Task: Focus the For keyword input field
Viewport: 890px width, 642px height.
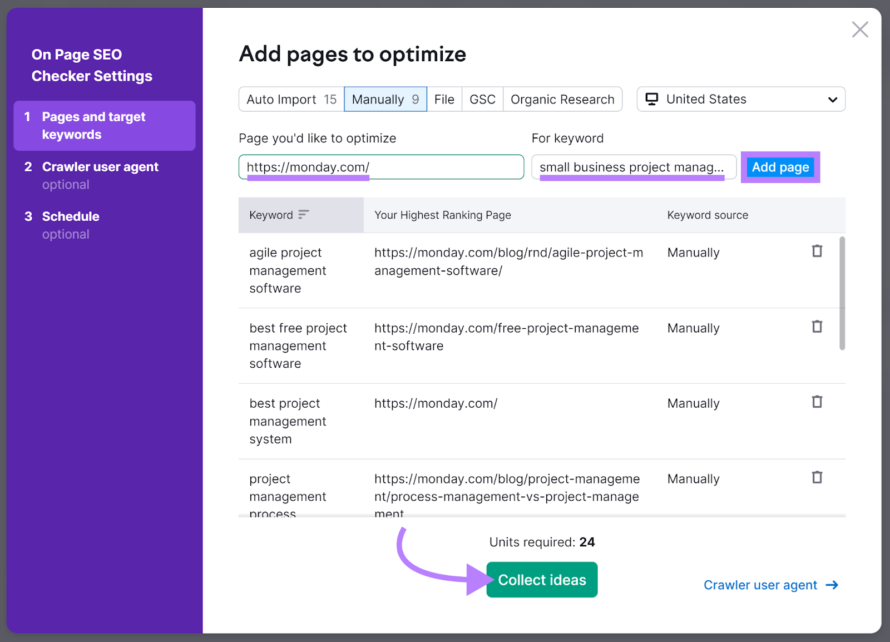Action: pos(634,167)
